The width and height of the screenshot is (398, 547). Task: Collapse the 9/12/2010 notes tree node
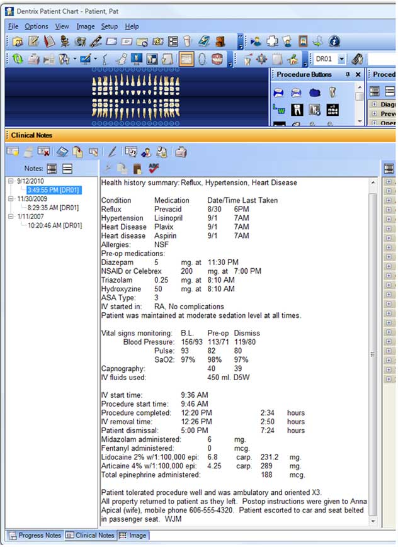[11, 181]
